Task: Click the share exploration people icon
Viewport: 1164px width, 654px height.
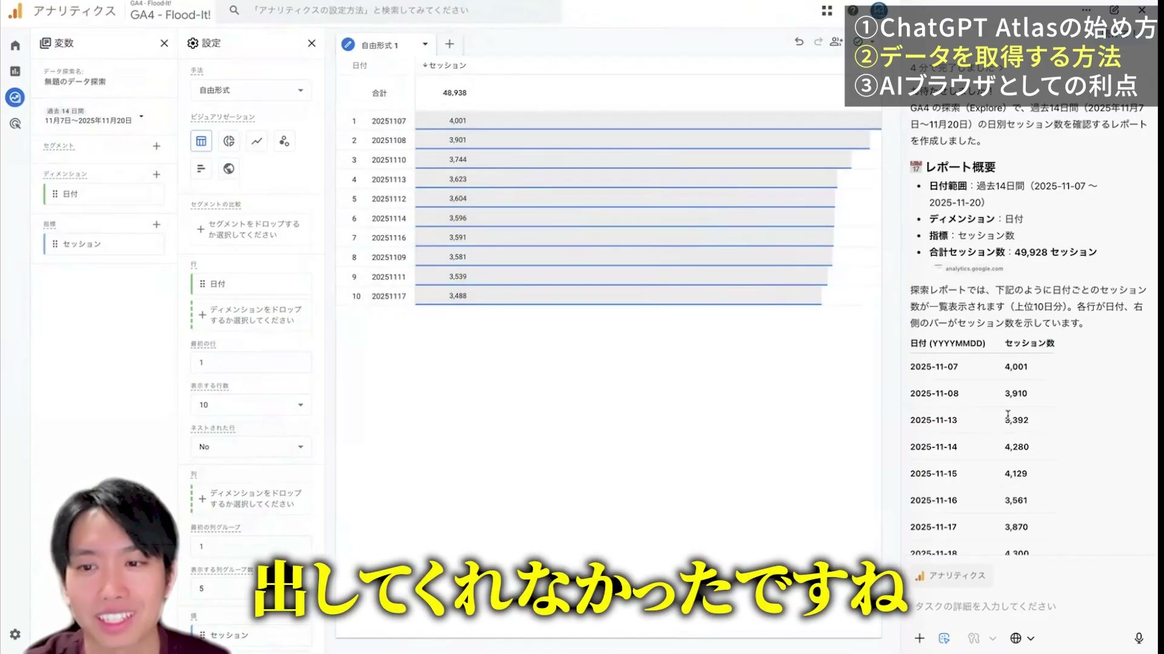Action: tap(837, 41)
